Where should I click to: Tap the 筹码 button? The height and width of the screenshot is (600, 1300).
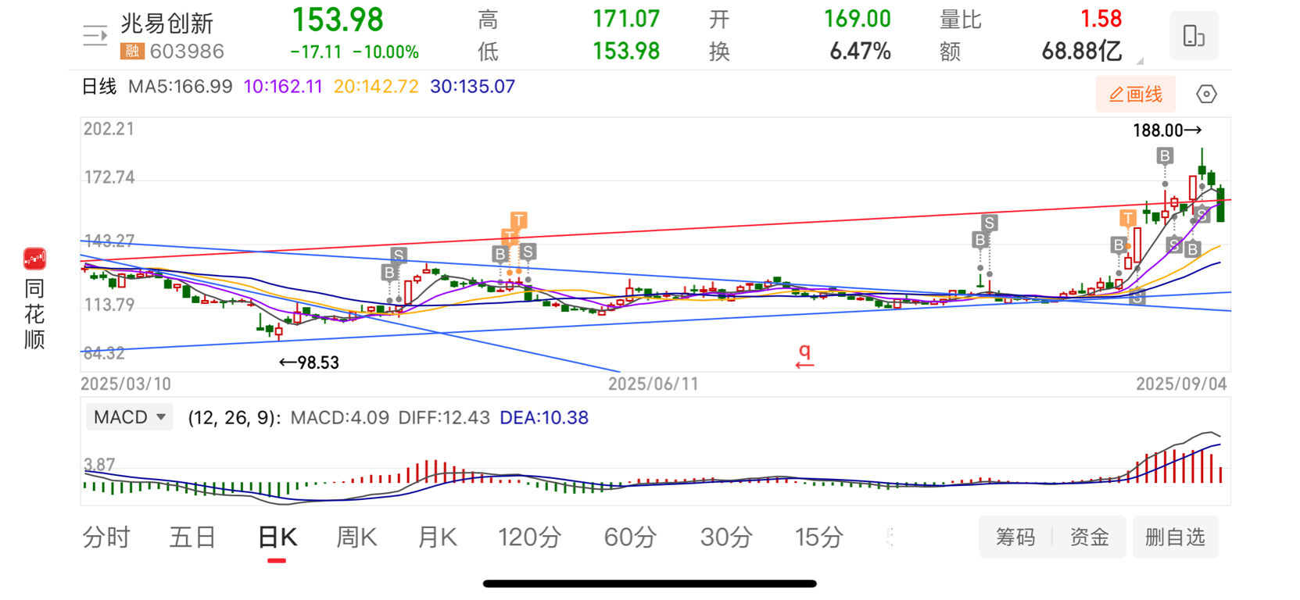click(1015, 537)
